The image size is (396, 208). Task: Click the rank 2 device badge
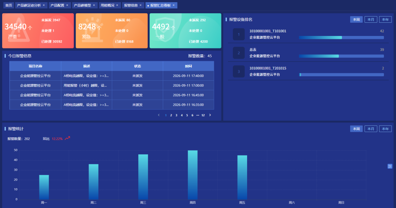(239, 53)
